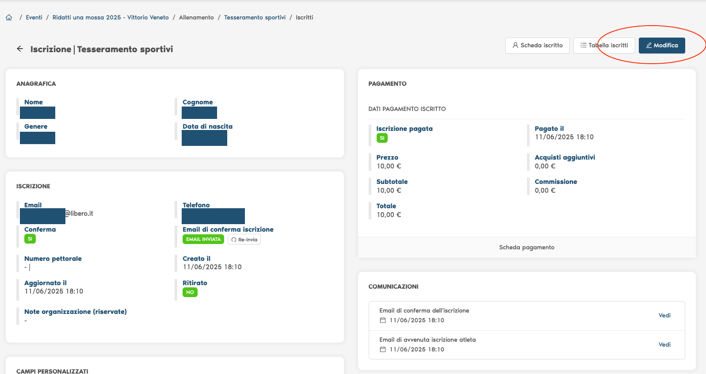Click calendar icon of avvenuta iscrizione atleta

tap(383, 350)
